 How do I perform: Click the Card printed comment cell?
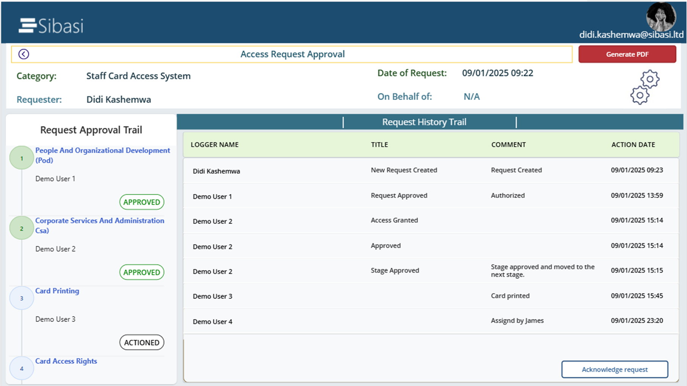tap(510, 296)
